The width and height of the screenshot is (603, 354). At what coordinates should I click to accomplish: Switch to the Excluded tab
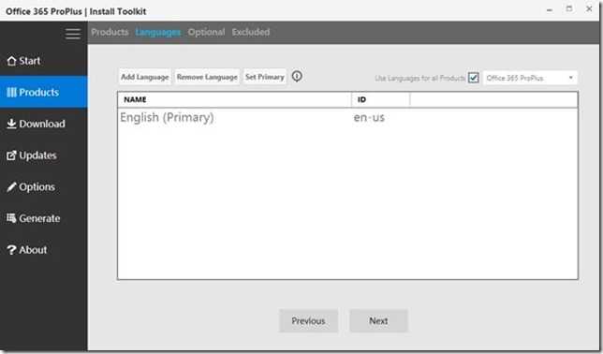click(x=251, y=32)
